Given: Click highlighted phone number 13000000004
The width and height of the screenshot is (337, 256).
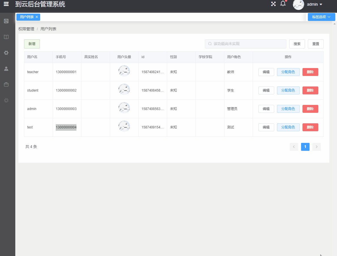Looking at the screenshot, I should [x=66, y=127].
